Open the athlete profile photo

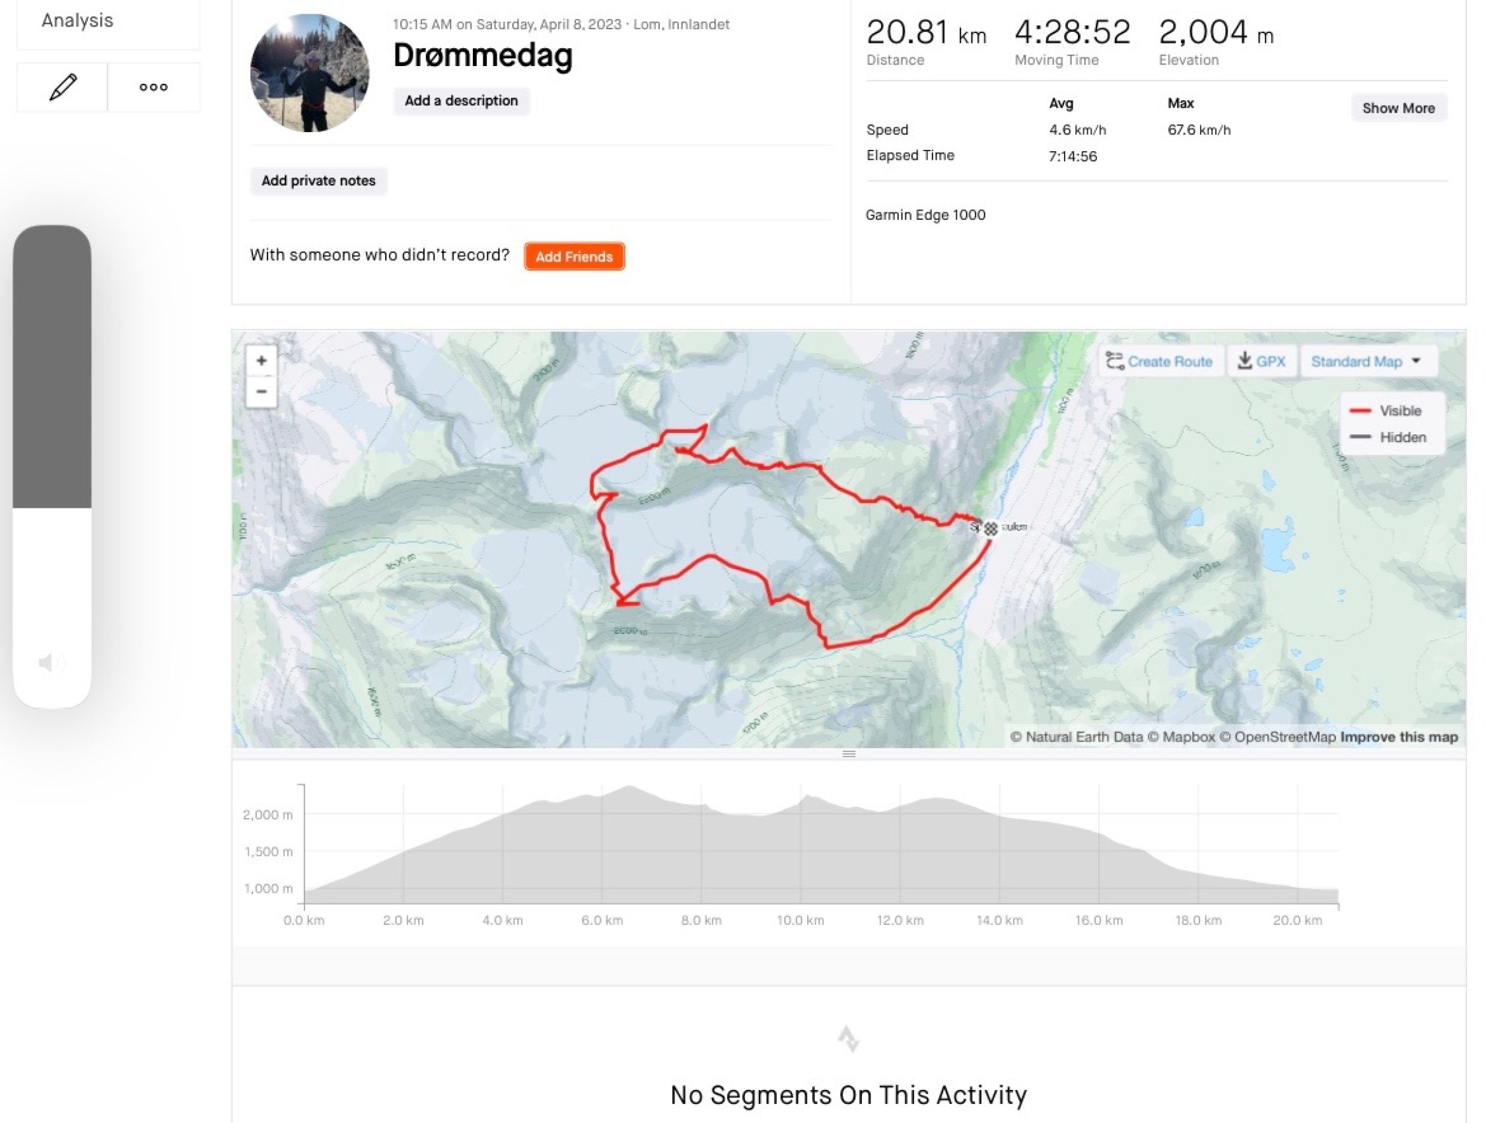[309, 73]
